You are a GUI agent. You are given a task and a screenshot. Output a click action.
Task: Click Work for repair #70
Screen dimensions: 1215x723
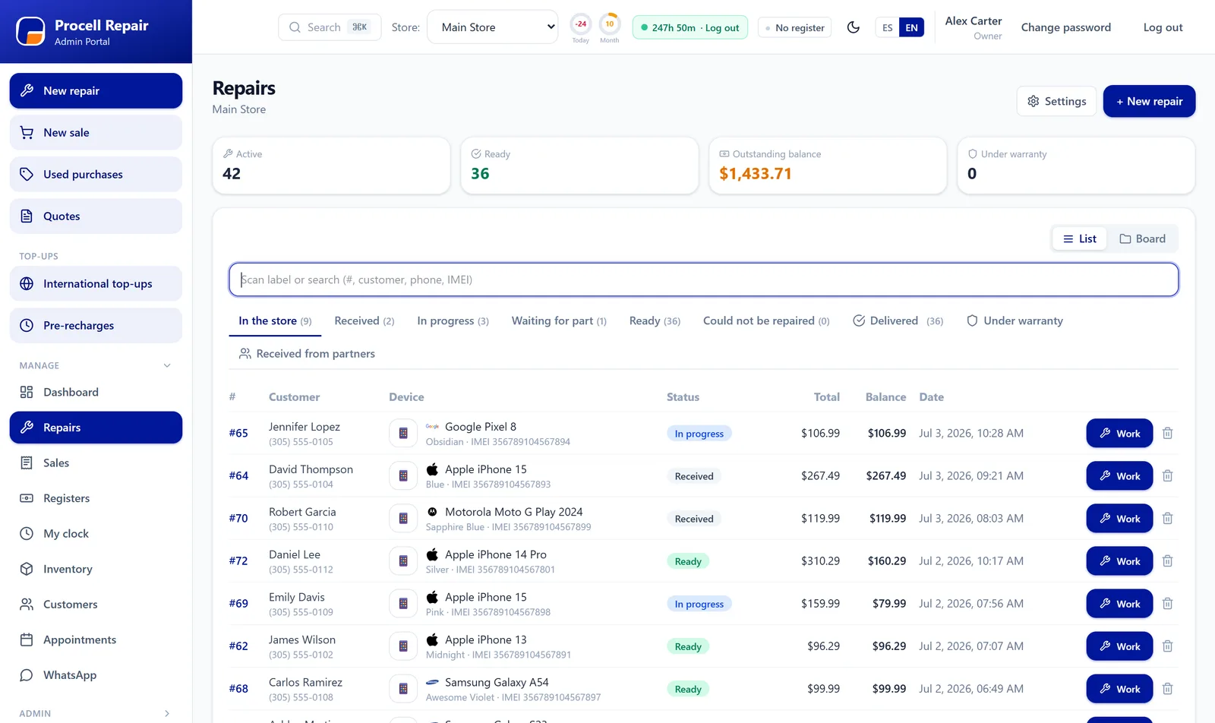coord(1119,518)
